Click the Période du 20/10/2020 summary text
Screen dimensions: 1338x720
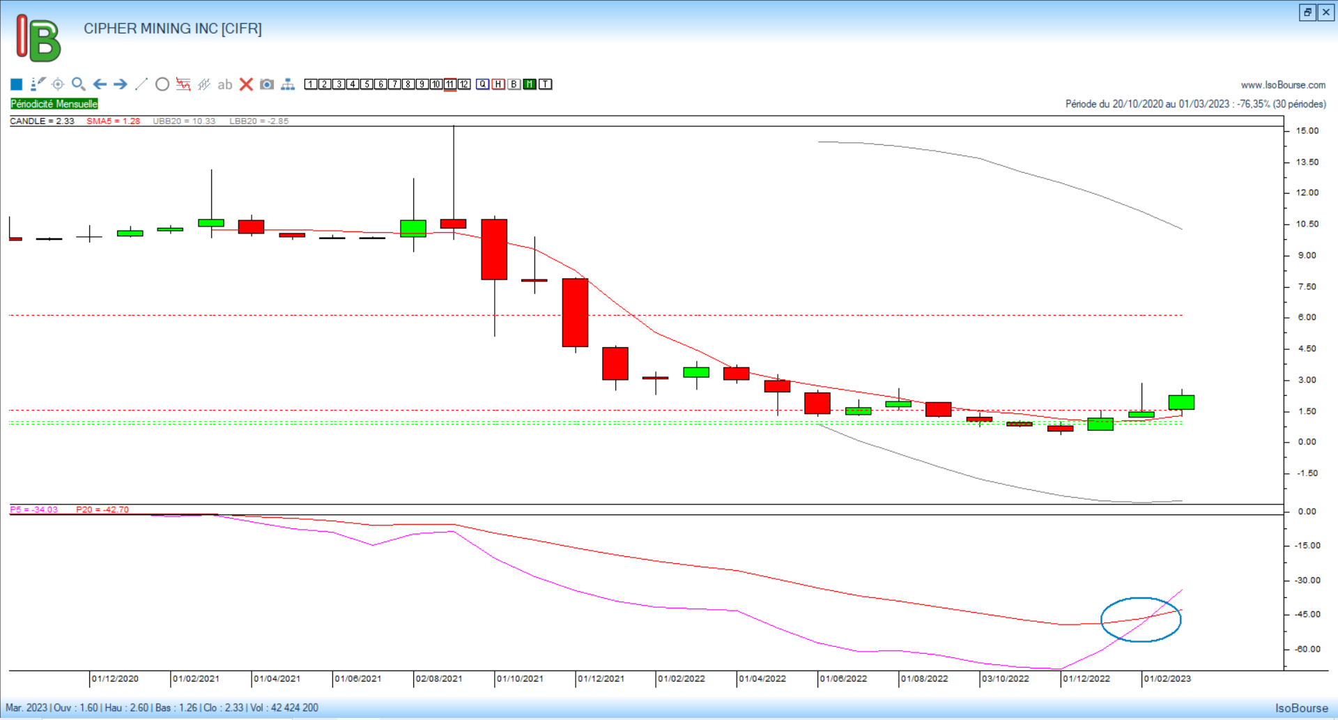1196,104
